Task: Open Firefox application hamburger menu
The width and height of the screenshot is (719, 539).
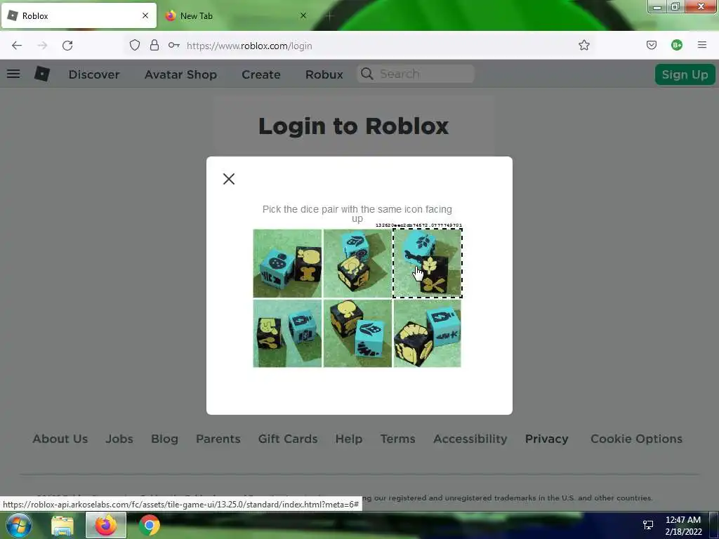Action: [x=701, y=45]
